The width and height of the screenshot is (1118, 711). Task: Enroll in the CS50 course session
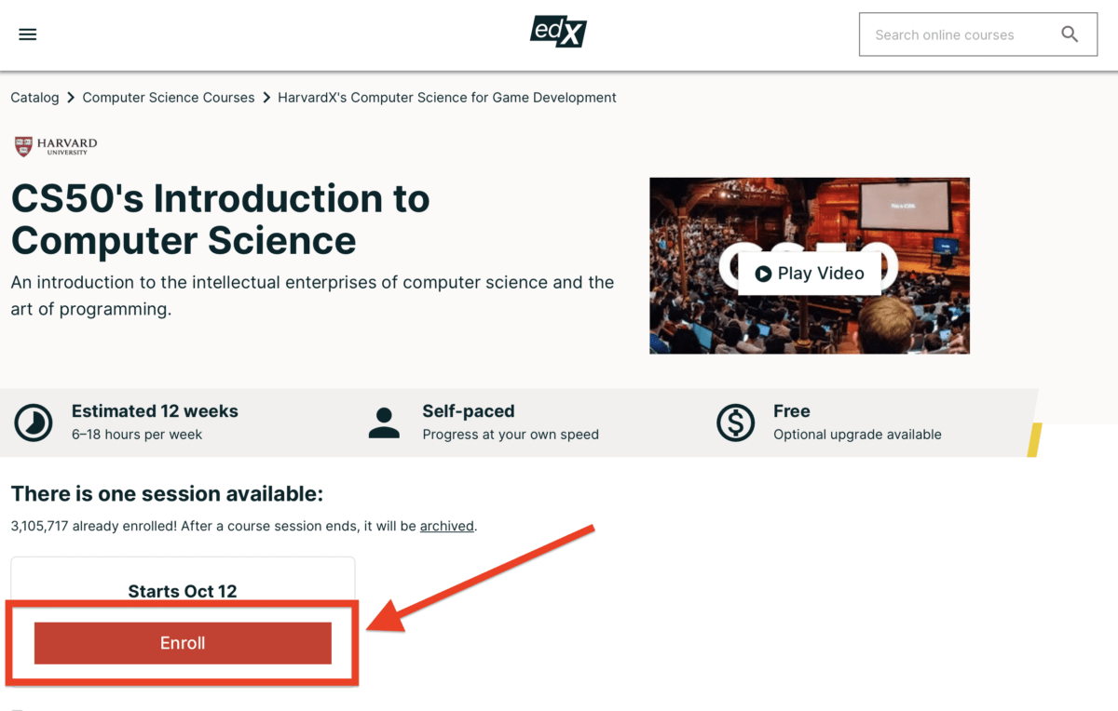point(183,642)
